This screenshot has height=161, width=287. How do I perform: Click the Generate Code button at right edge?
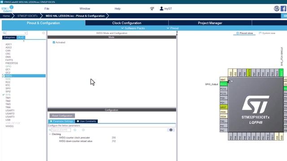[284, 16]
